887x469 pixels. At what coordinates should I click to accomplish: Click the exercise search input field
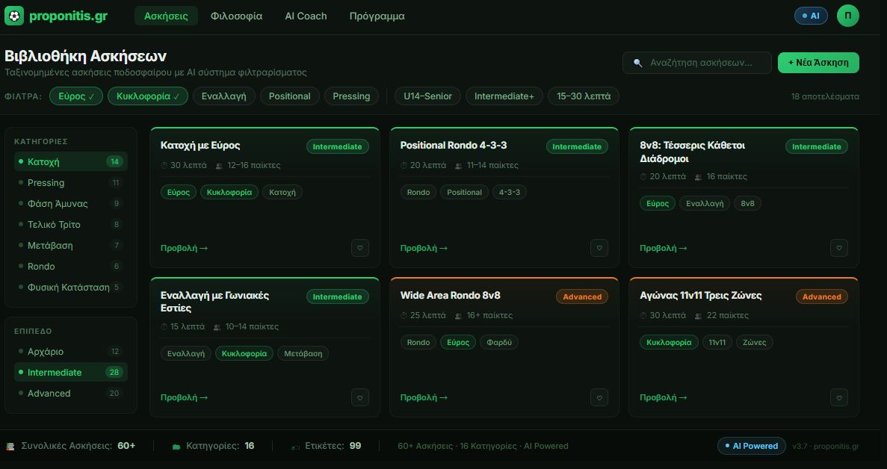(x=702, y=63)
